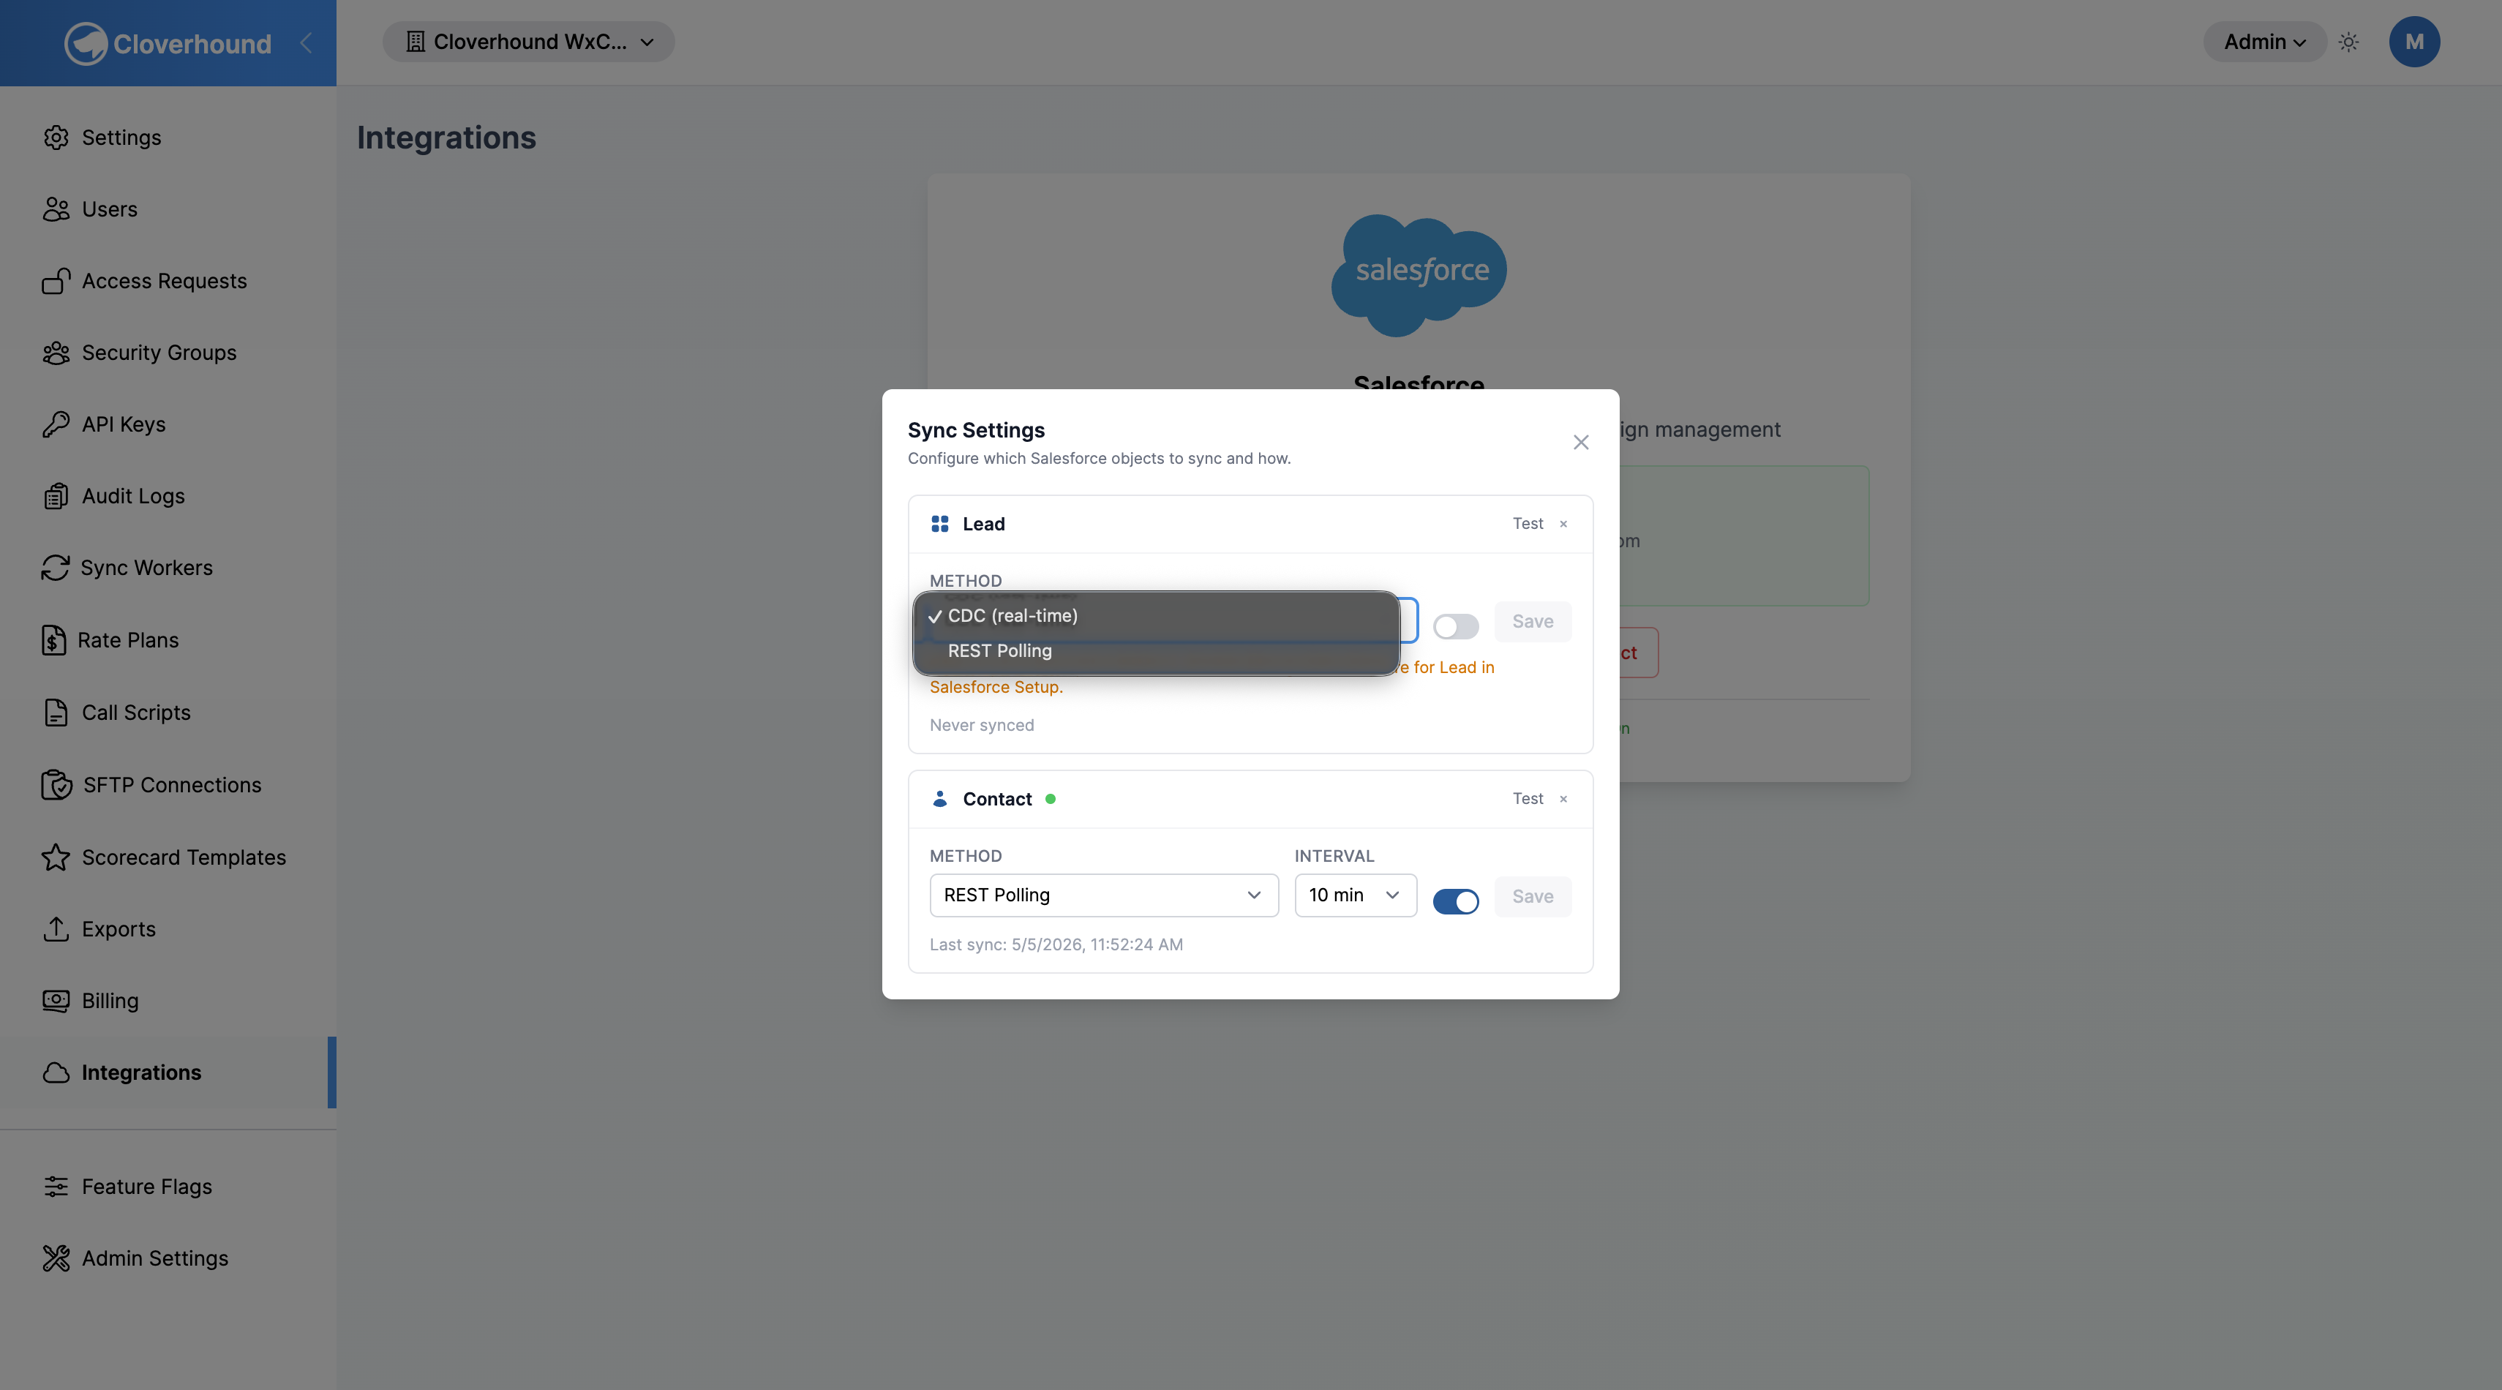
Task: Disable the Contact sync toggle
Action: coord(1456,901)
